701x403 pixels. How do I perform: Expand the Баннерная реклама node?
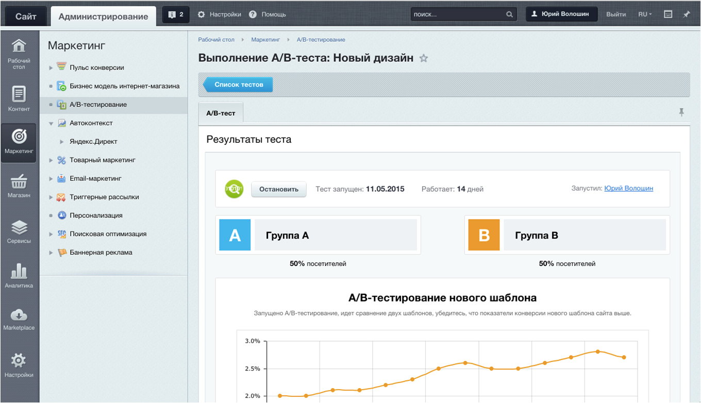(51, 253)
